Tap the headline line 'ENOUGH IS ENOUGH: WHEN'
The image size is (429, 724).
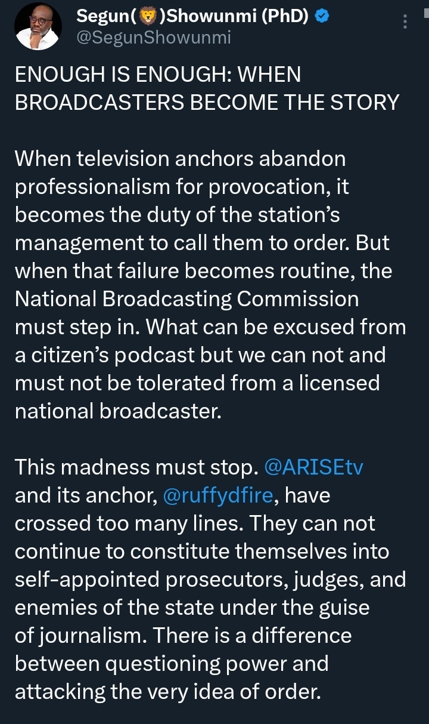tap(158, 75)
